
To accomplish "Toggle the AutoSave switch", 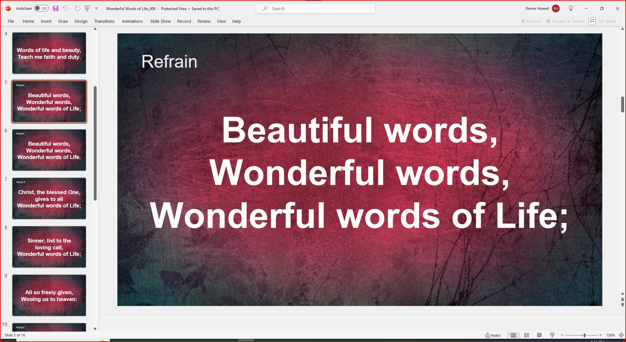I will click(x=41, y=8).
